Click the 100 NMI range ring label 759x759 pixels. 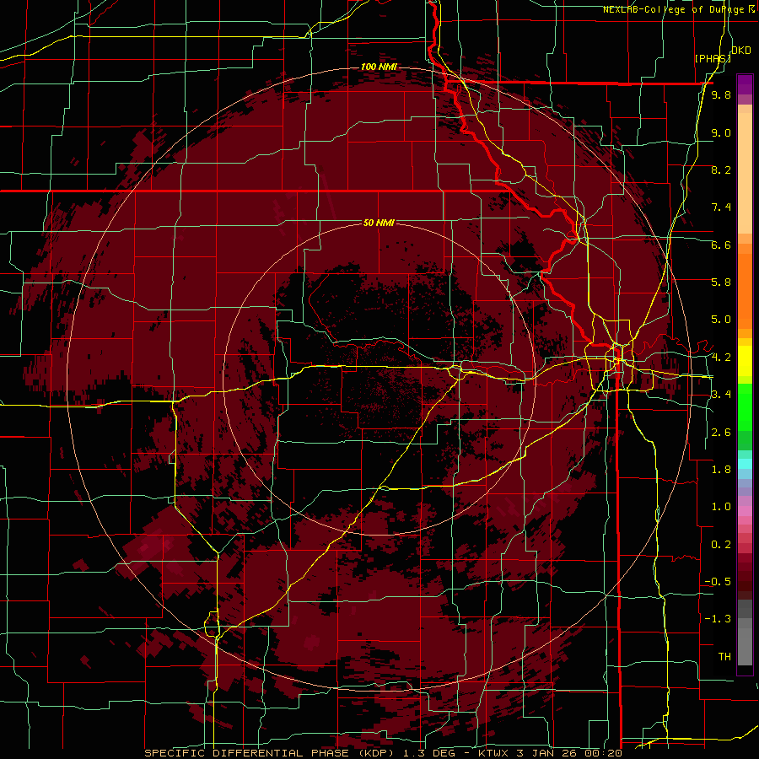379,67
